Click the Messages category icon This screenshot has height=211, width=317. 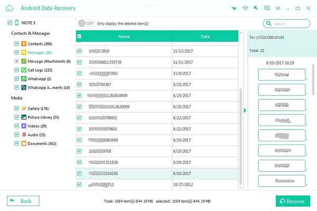pyautogui.click(x=24, y=53)
